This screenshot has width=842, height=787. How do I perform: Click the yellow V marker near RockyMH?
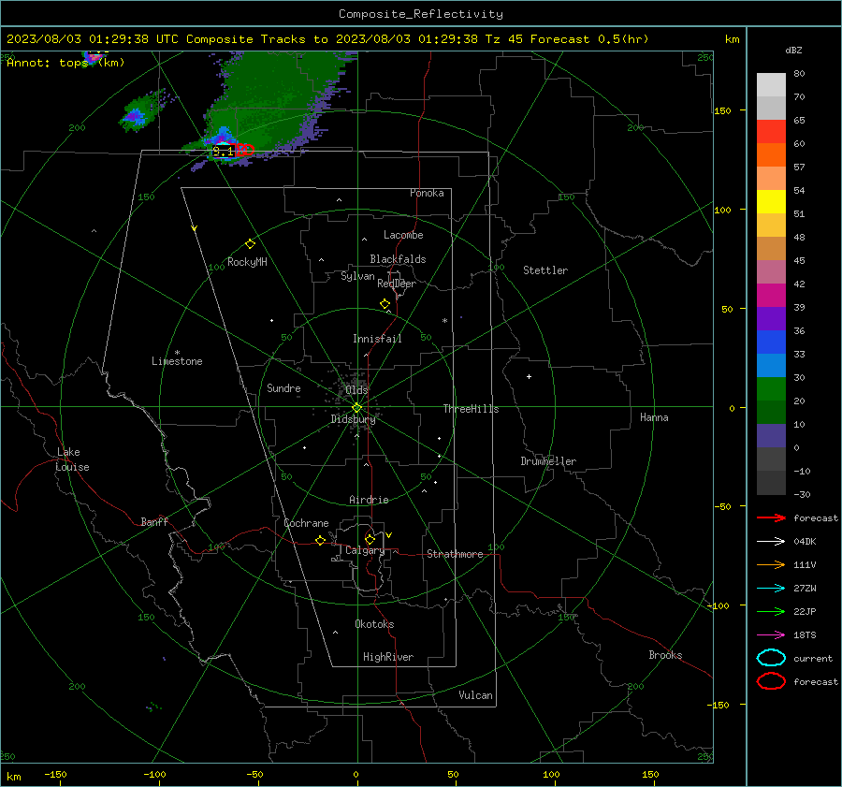point(195,229)
